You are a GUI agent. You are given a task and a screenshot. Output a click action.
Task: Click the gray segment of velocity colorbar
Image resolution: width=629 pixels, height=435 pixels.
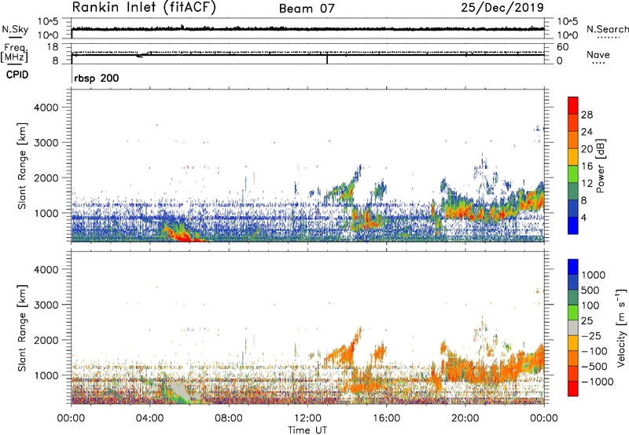pyautogui.click(x=573, y=327)
